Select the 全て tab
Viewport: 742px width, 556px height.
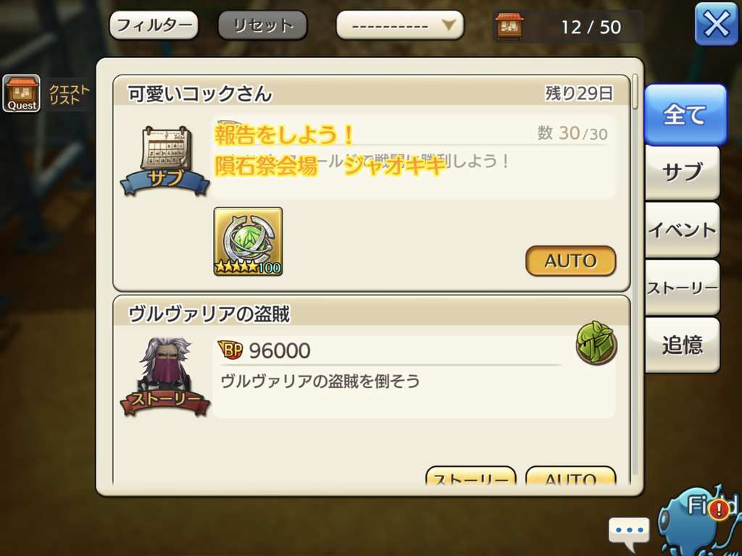pyautogui.click(x=685, y=115)
